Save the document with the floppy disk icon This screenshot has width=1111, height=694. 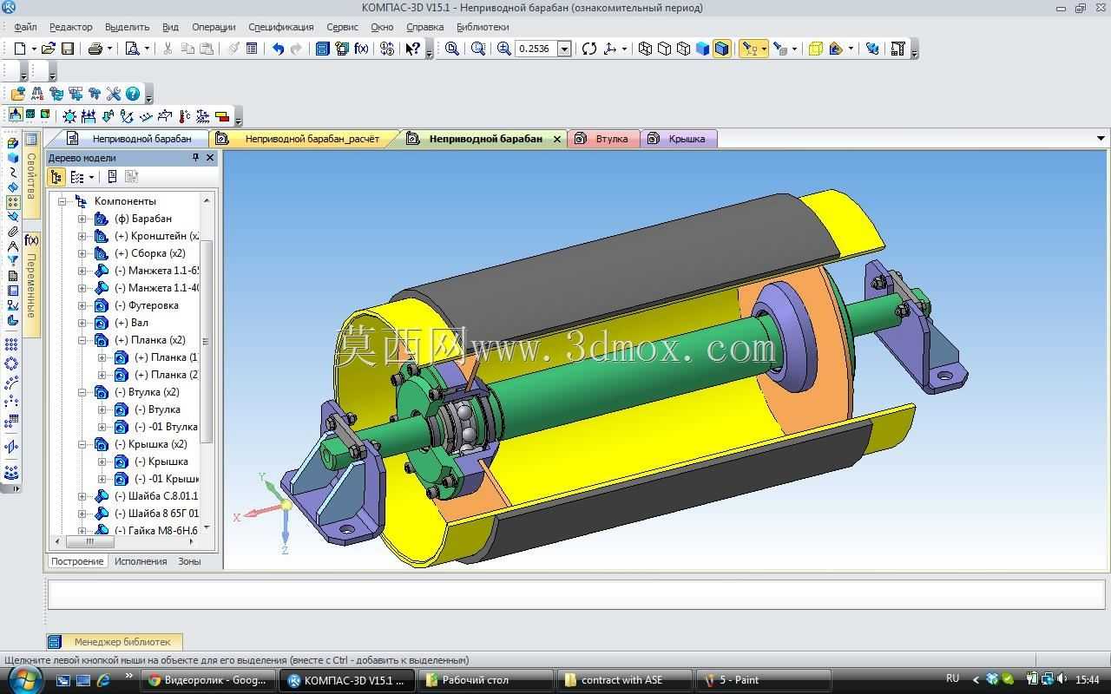coord(68,49)
